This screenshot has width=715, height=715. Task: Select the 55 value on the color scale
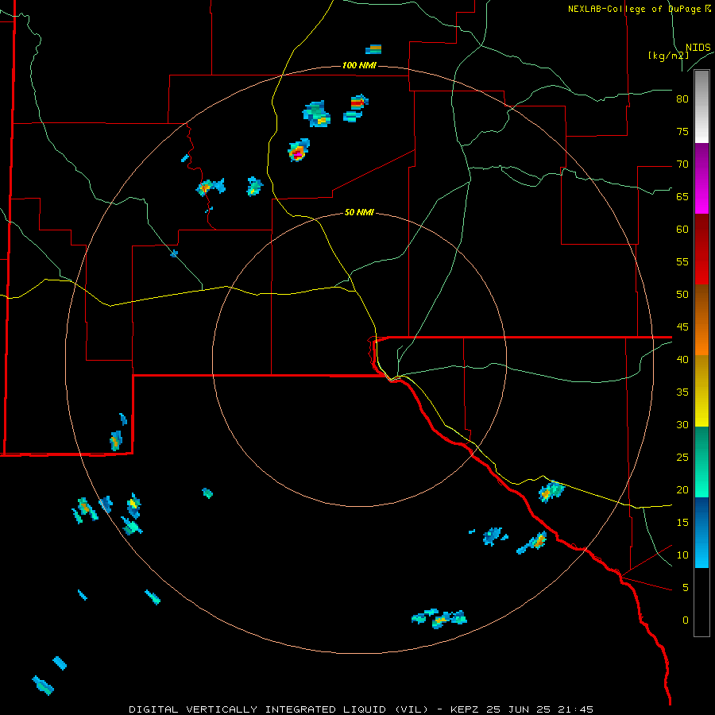pyautogui.click(x=682, y=261)
